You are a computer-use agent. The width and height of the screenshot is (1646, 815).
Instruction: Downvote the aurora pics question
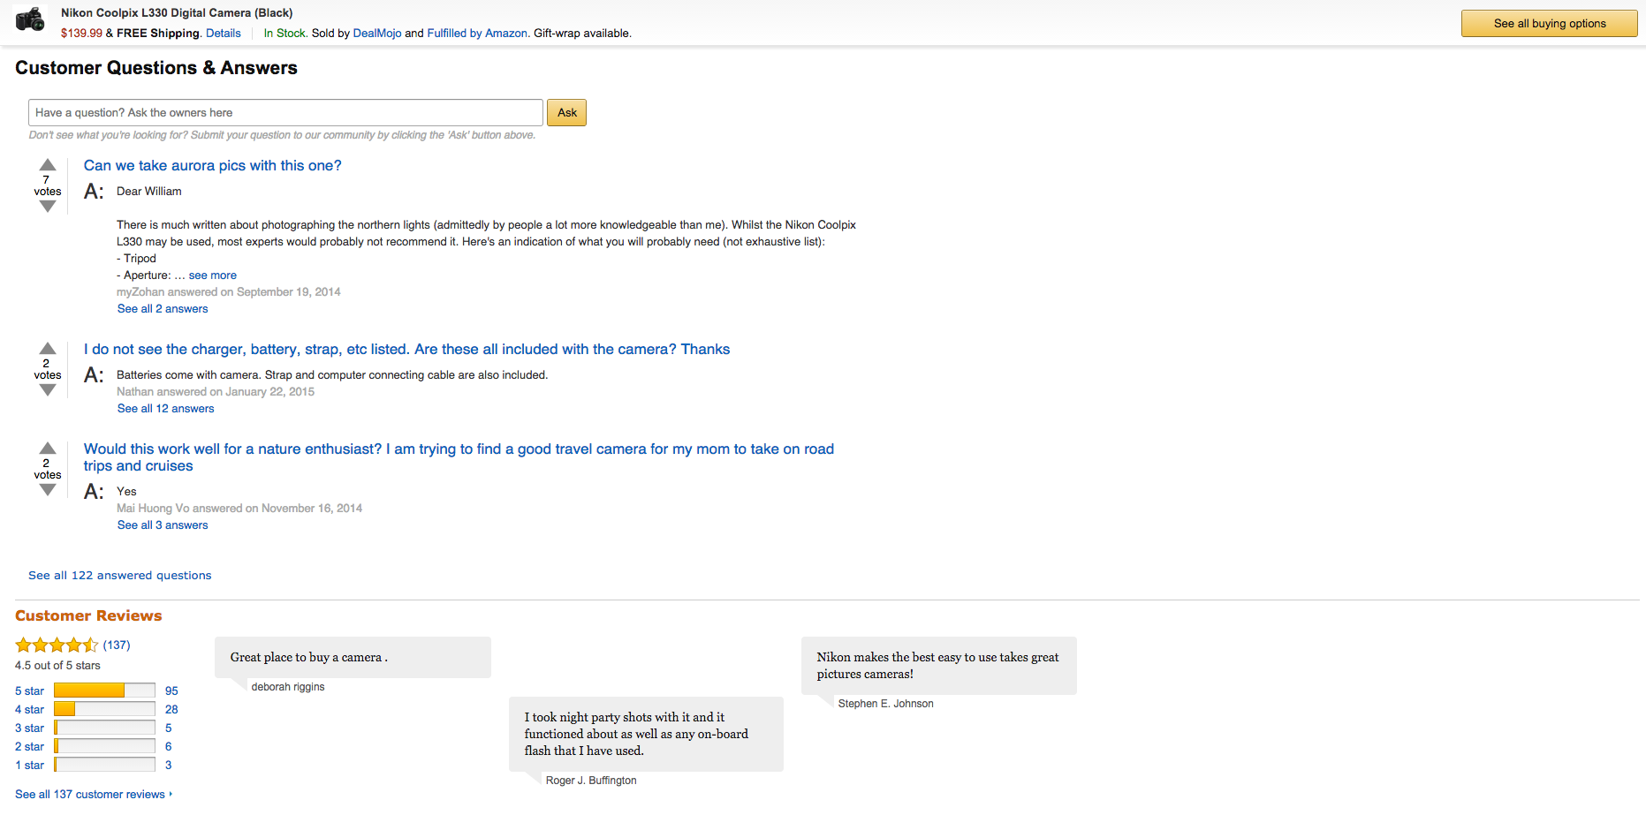48,207
